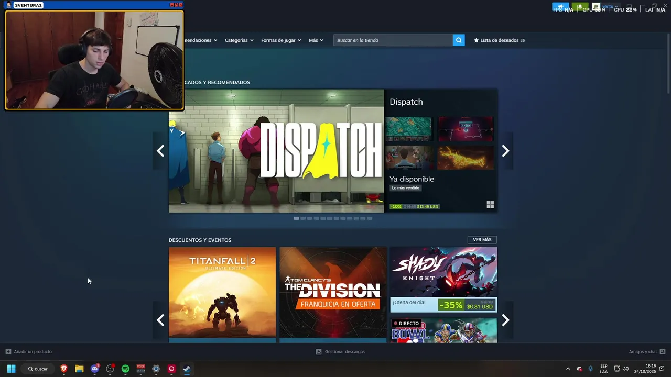
Task: Open the clock showing 18:16
Action: (645, 369)
